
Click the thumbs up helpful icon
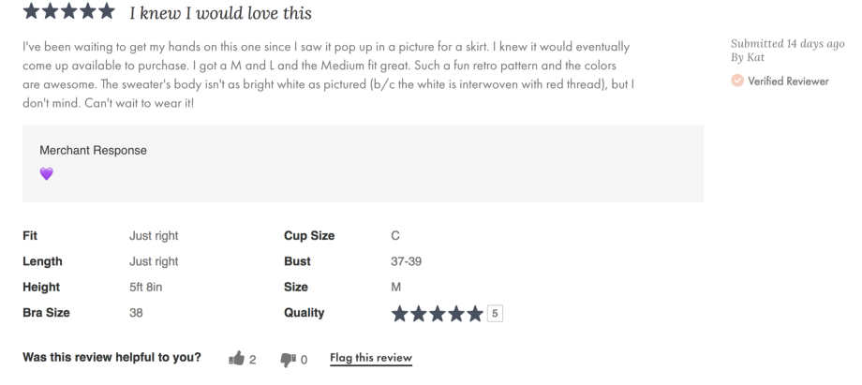tap(236, 359)
